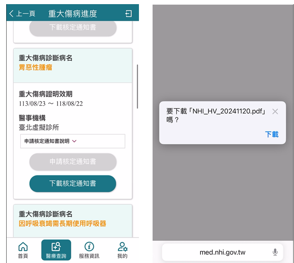Tap the microphone icon in the address bar
Viewport: 294px width, 263px height.
coord(275,252)
